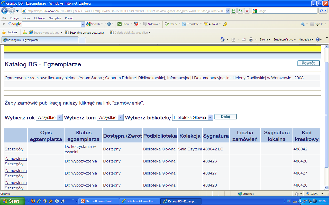The width and height of the screenshot is (329, 205).
Task: Open the Wybierz tom dropdown
Action: [x=110, y=117]
